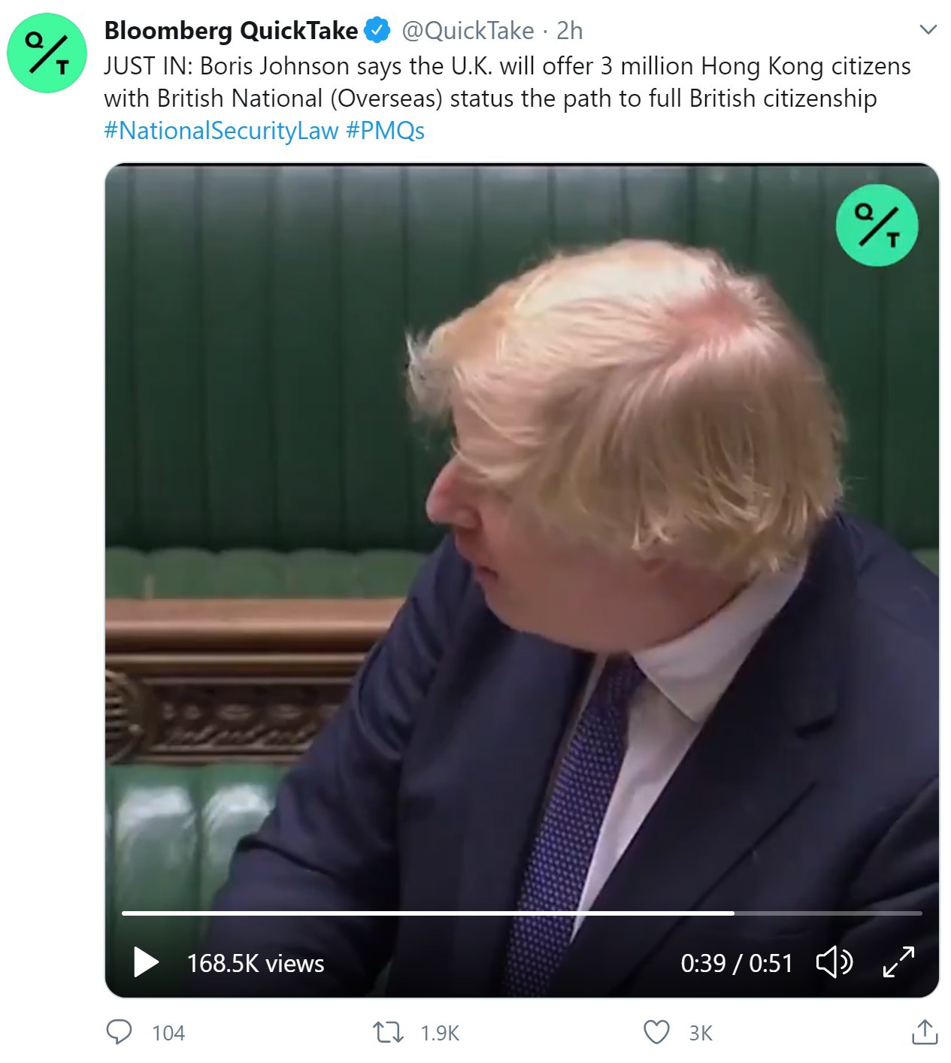The height and width of the screenshot is (1063, 951).
Task: Play the video with play button
Action: pyautogui.click(x=146, y=962)
